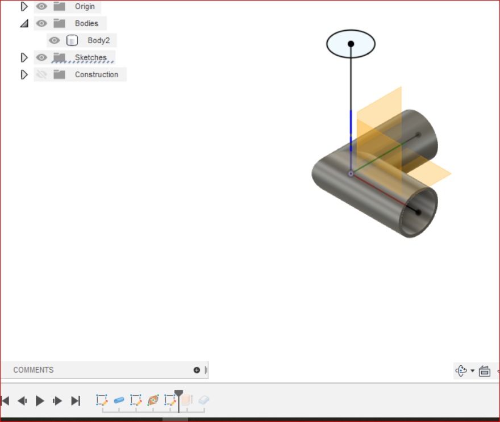Click the Origin folder icon
The height and width of the screenshot is (422, 500).
point(59,6)
